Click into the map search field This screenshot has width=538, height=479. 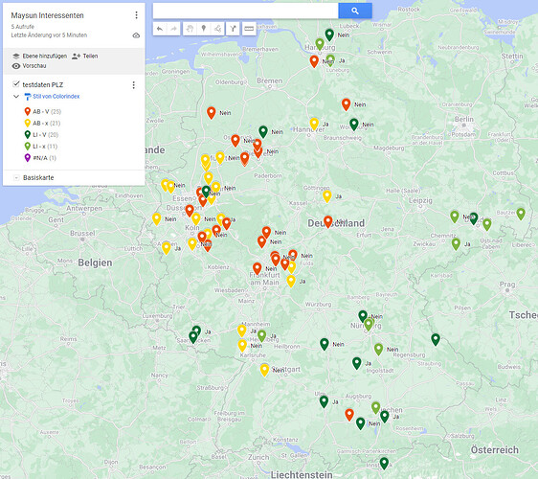[246, 11]
